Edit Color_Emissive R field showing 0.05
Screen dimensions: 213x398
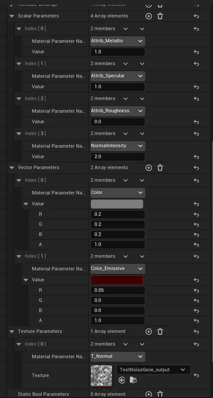(118, 291)
